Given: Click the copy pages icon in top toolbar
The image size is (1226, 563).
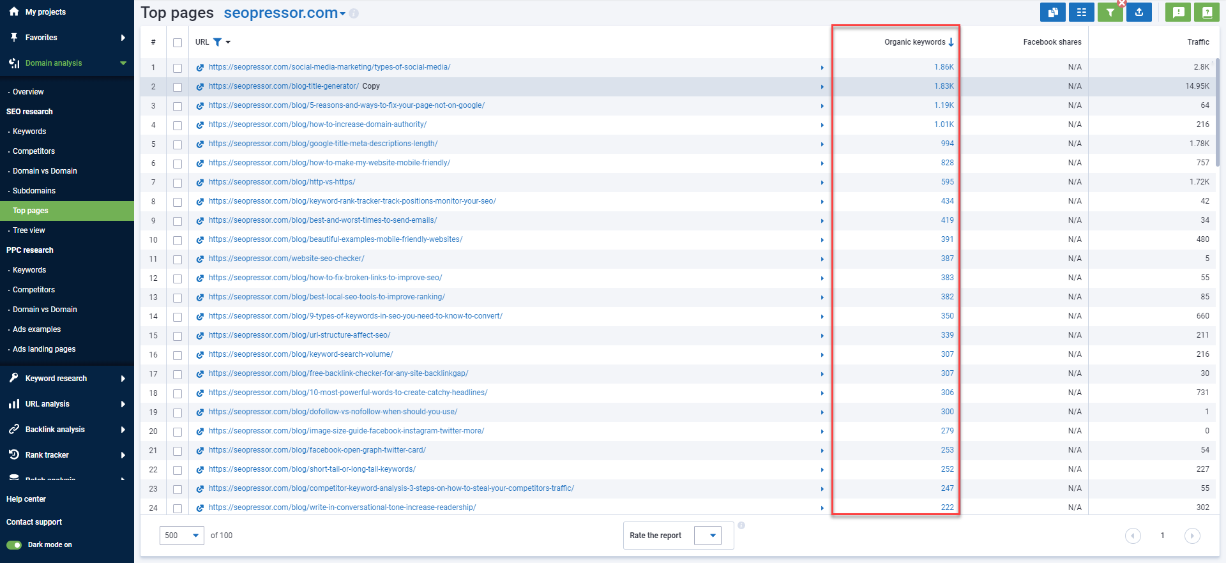Looking at the screenshot, I should point(1052,12).
